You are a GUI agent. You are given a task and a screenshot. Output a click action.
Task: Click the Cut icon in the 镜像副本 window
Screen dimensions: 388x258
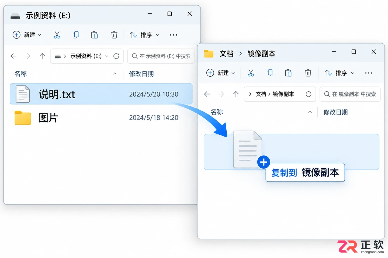251,73
